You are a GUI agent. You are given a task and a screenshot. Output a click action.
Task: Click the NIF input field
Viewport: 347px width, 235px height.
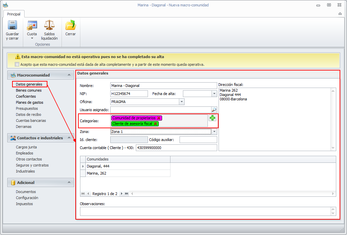[129, 94]
